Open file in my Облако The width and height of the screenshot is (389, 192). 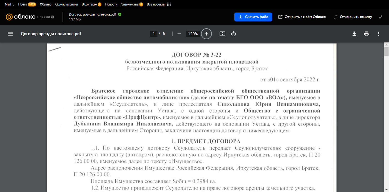point(302,17)
